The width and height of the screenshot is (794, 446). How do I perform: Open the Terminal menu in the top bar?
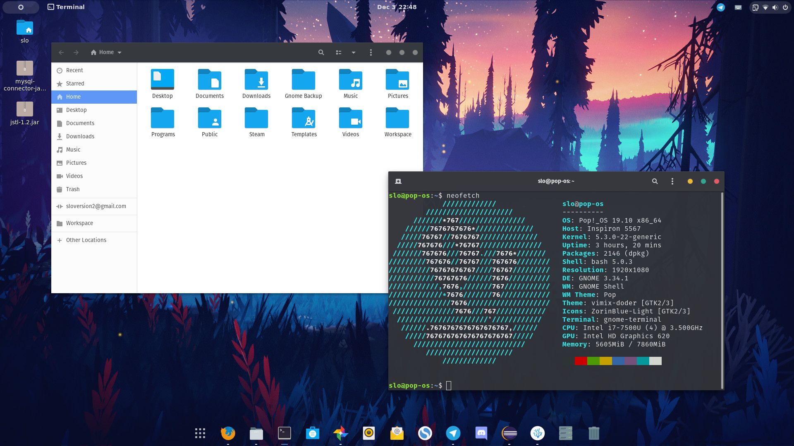point(66,7)
